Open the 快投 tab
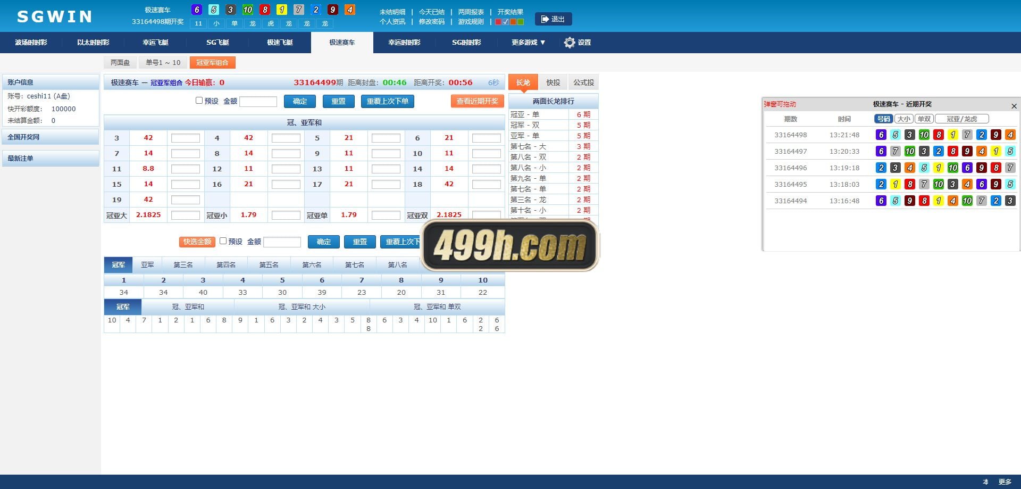 [553, 82]
